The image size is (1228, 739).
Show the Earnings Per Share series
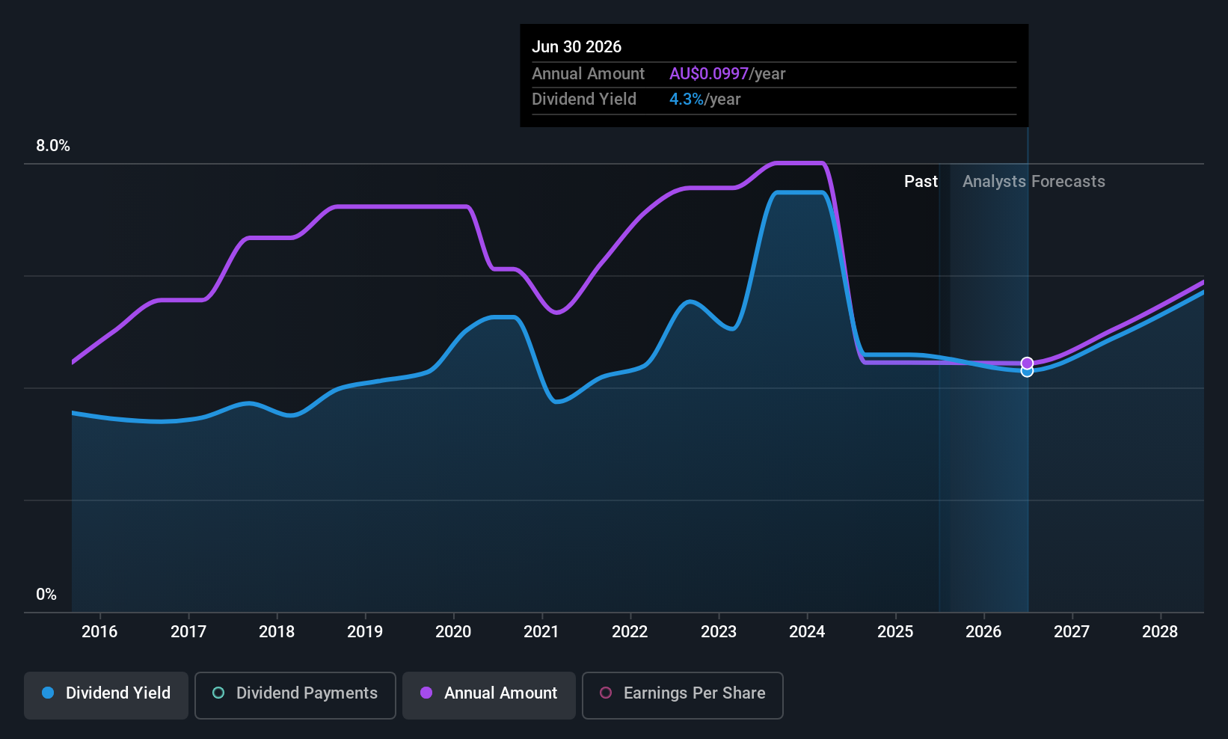683,695
